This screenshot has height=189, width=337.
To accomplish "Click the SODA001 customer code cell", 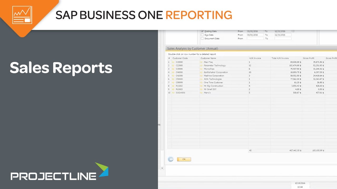I will [x=185, y=93].
